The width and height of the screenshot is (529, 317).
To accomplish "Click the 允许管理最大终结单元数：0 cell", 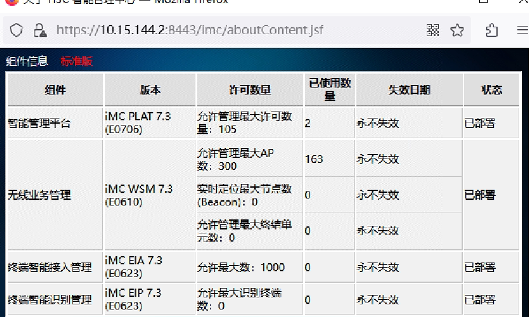I will click(x=250, y=231).
